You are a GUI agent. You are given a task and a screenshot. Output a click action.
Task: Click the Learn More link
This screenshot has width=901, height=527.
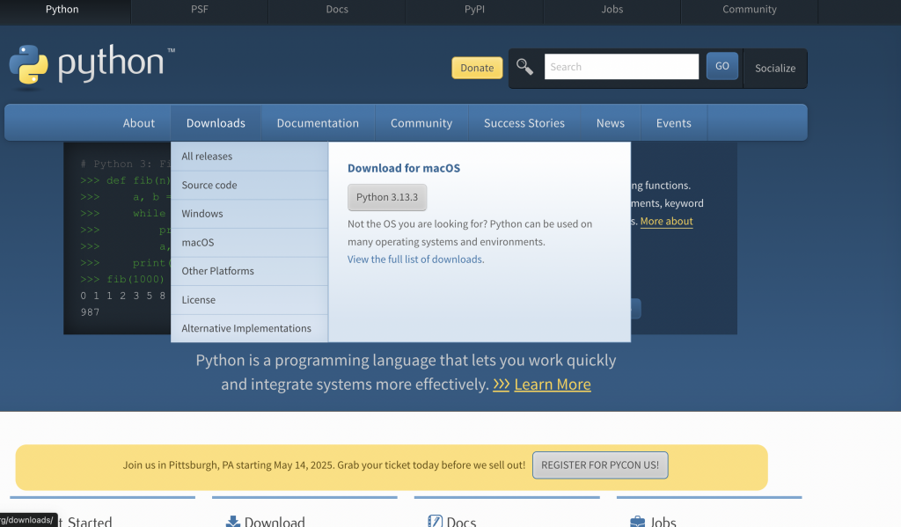(553, 384)
